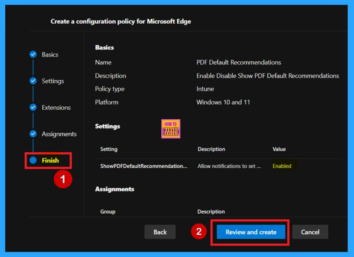Screen dimensions: 354x257
Task: Click the 'Create a configuration policy for Microsoft Edge' title
Action: 121,21
